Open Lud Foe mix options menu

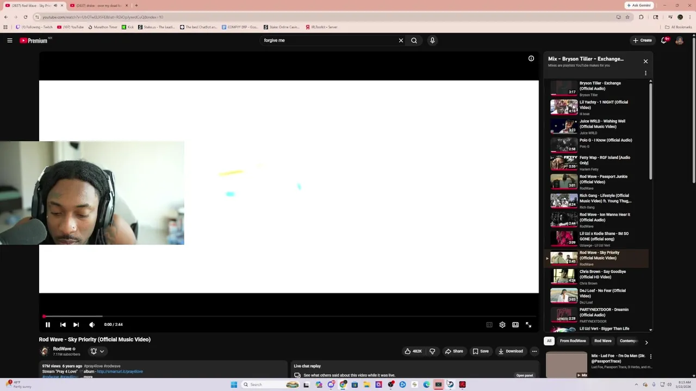point(650,357)
